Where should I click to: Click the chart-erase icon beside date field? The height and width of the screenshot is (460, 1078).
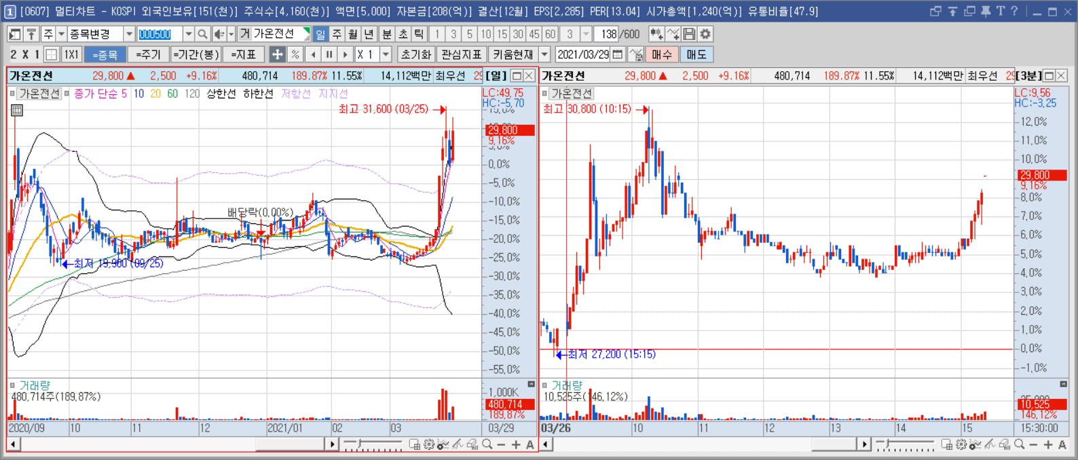[x=635, y=54]
